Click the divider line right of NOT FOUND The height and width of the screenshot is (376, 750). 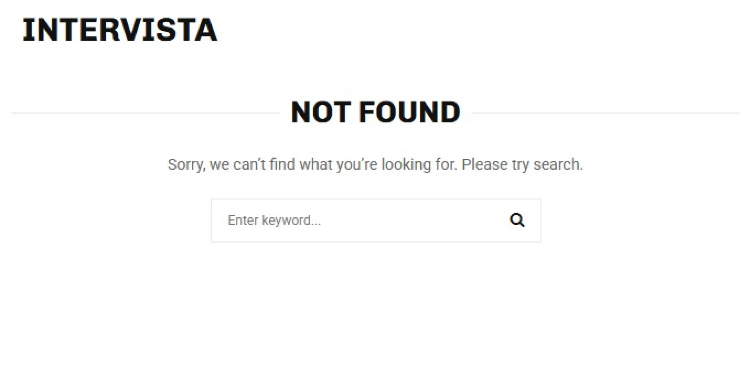click(x=605, y=113)
